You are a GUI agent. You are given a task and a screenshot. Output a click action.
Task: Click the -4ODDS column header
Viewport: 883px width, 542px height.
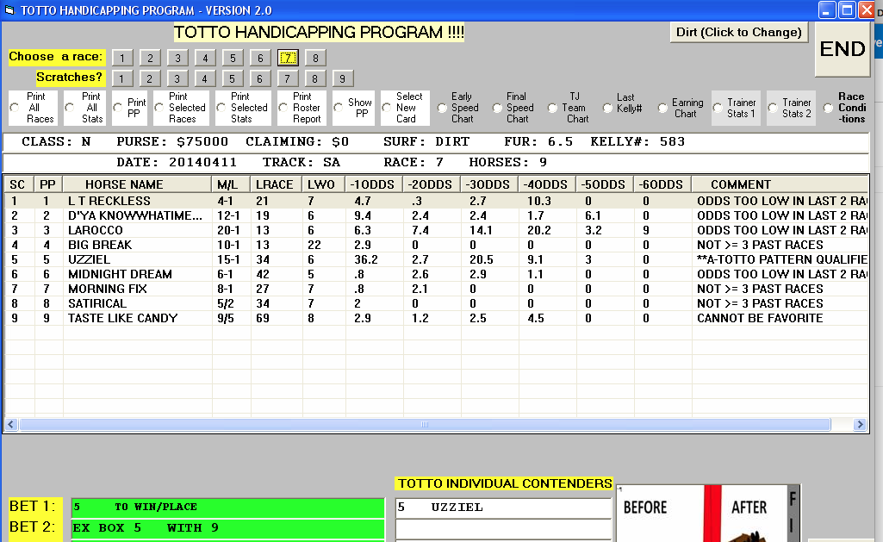(547, 184)
